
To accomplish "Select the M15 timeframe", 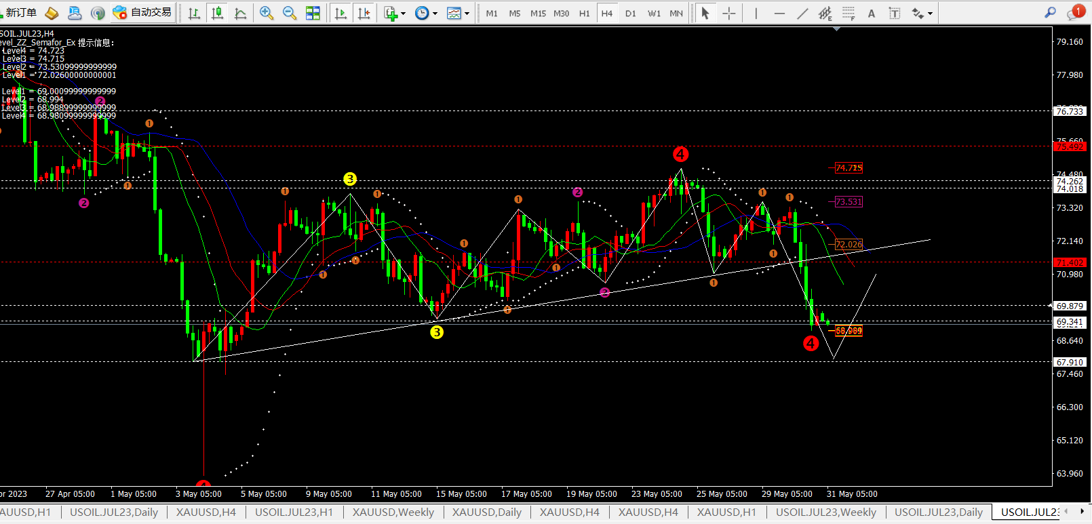I will [538, 13].
